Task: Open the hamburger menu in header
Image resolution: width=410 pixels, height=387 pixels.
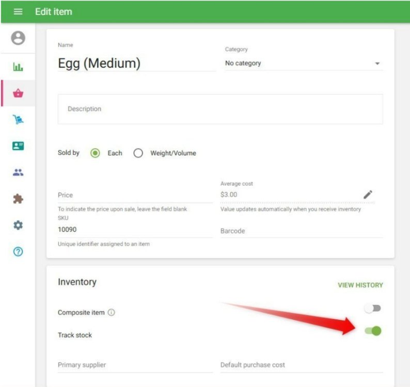Action: pos(18,11)
